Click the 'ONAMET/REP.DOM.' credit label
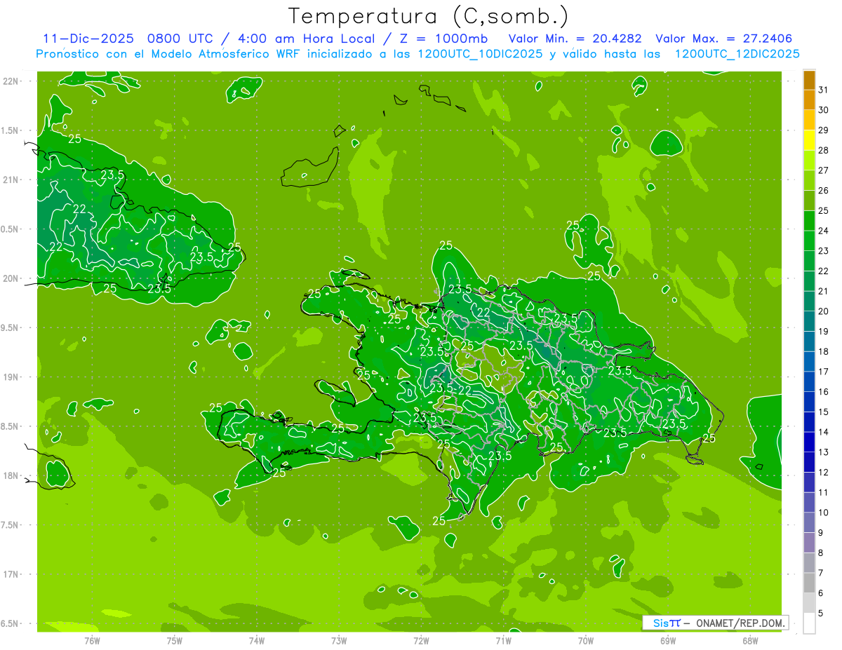Screen dimensions: 842x650 click(x=740, y=623)
